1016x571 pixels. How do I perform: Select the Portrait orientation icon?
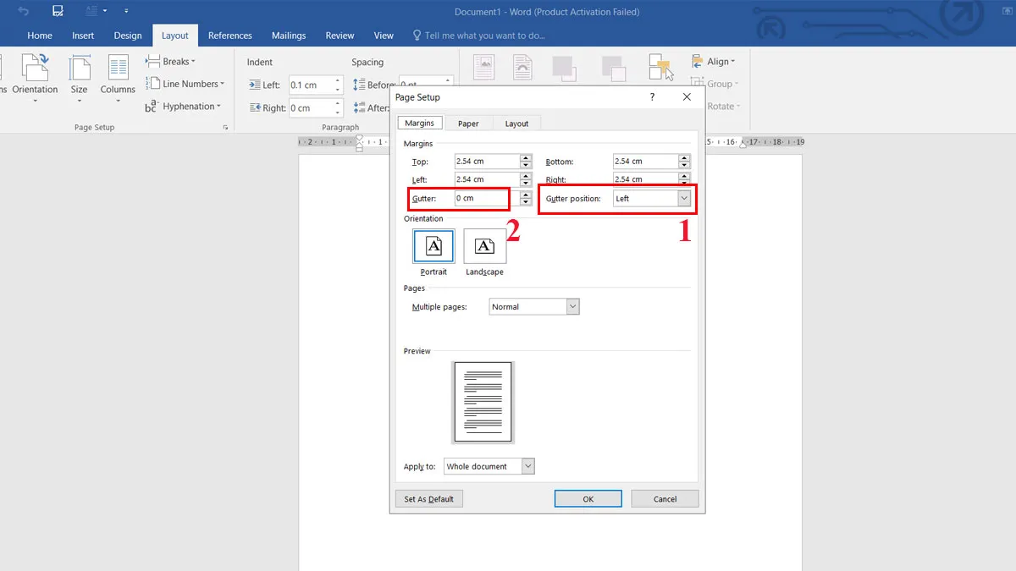[433, 246]
